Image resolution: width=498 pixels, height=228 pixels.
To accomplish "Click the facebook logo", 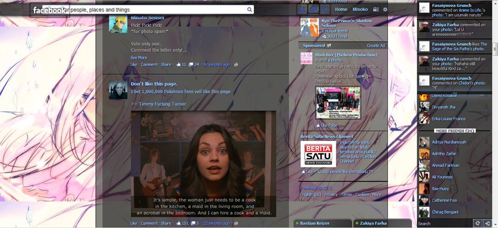I will (49, 10).
